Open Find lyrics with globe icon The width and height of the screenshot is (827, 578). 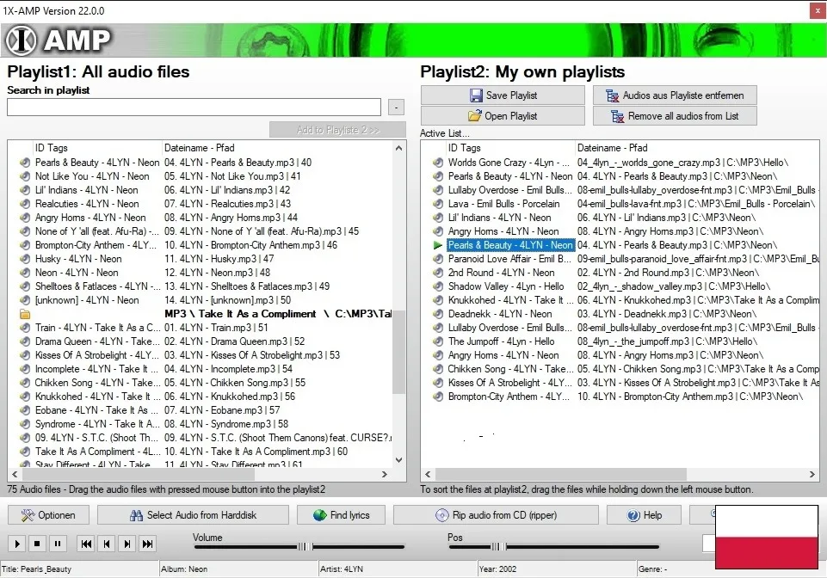(x=341, y=515)
